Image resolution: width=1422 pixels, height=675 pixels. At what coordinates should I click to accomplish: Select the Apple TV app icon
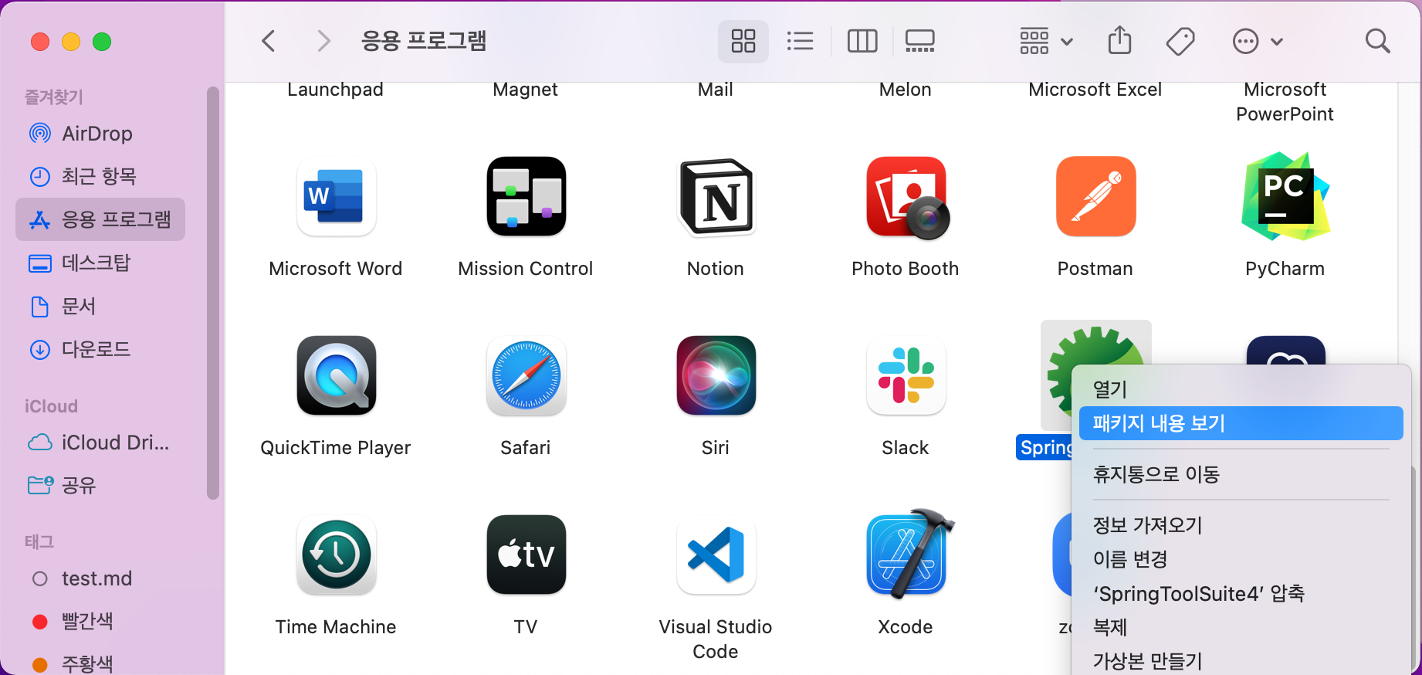(526, 555)
